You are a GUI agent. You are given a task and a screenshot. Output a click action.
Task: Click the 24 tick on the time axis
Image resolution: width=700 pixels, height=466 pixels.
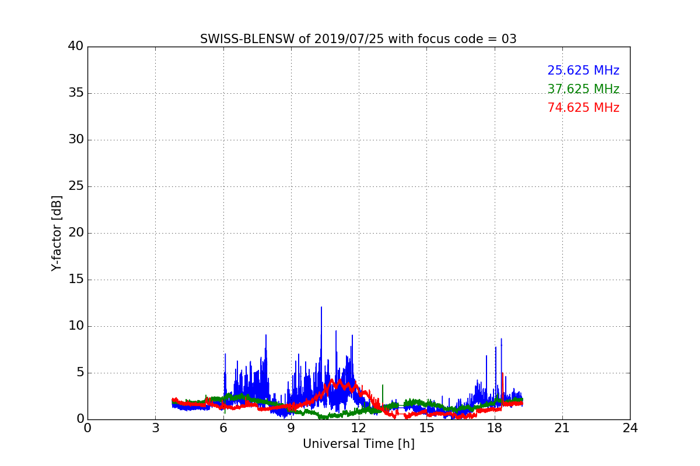coord(630,428)
